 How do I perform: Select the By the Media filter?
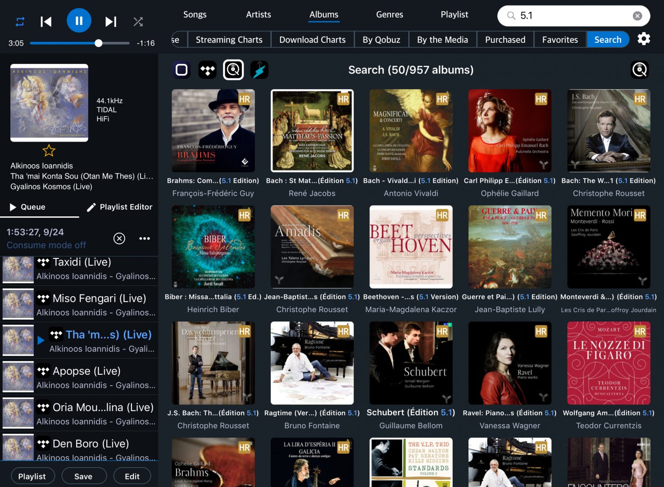tap(442, 40)
